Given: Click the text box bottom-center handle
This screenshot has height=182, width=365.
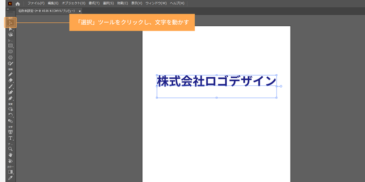Looking at the screenshot, I should (217, 98).
